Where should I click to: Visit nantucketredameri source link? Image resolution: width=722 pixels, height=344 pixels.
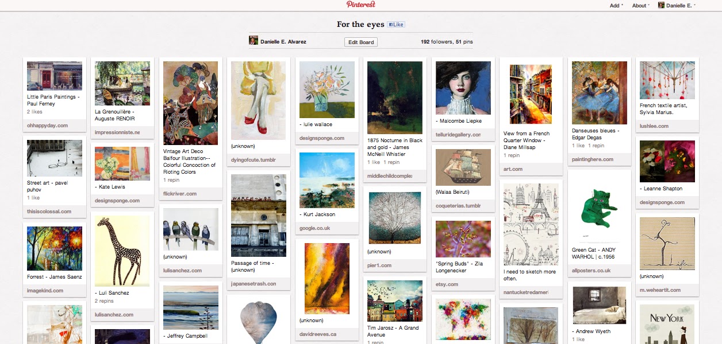[526, 292]
